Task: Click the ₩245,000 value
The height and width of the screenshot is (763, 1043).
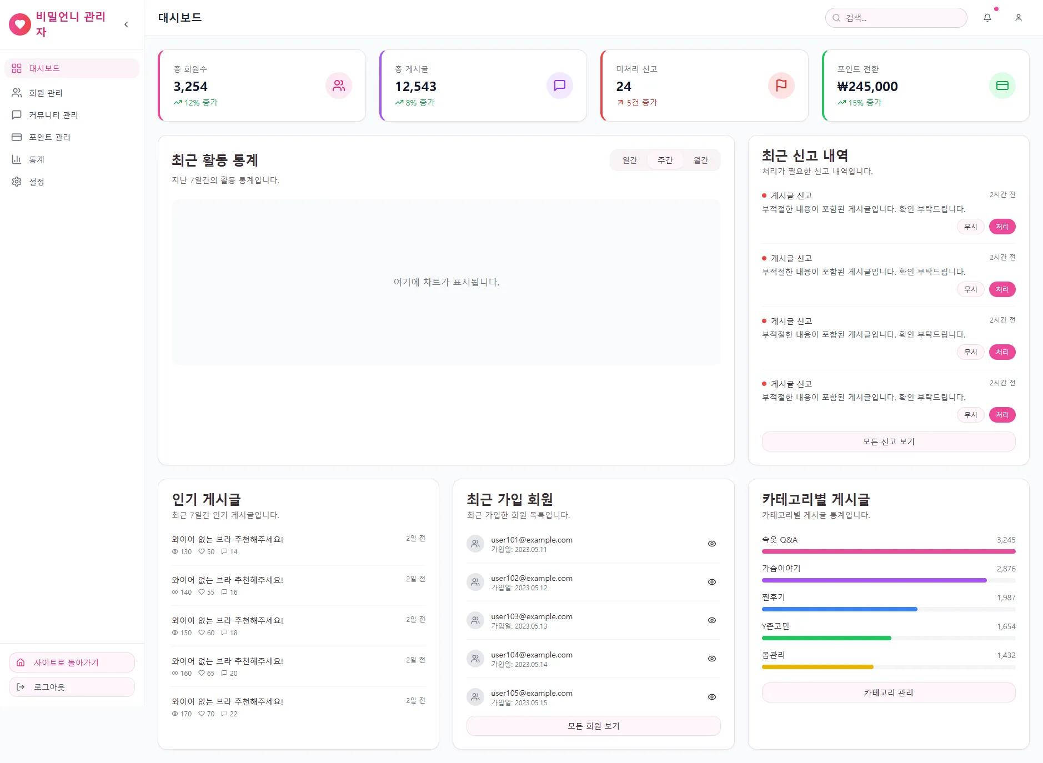Action: pos(868,87)
